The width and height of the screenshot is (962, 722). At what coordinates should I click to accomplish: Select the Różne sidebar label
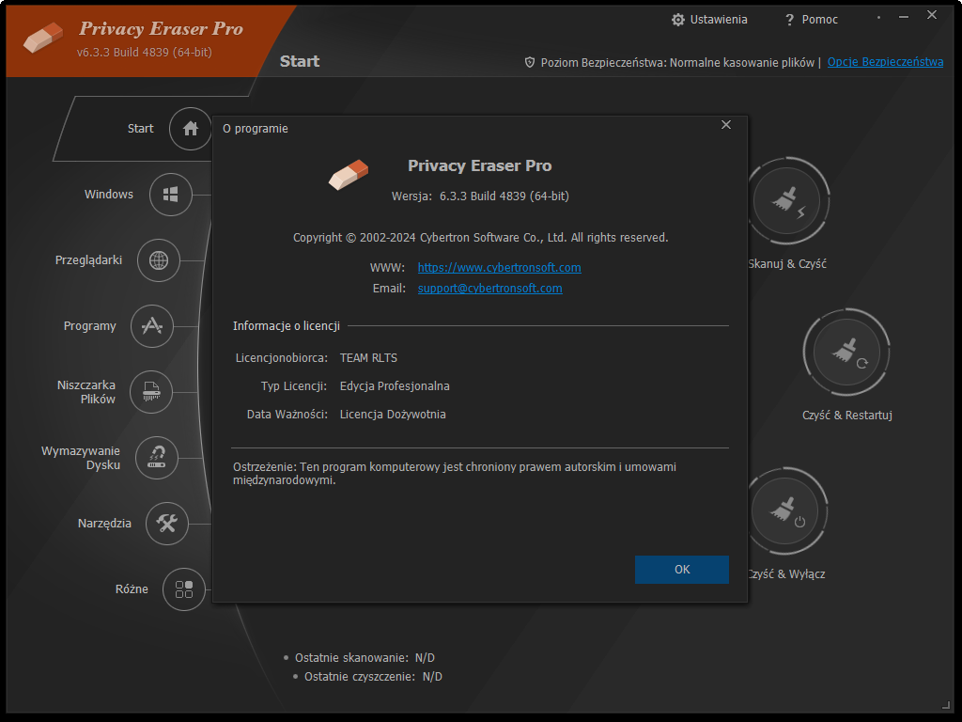tap(132, 589)
